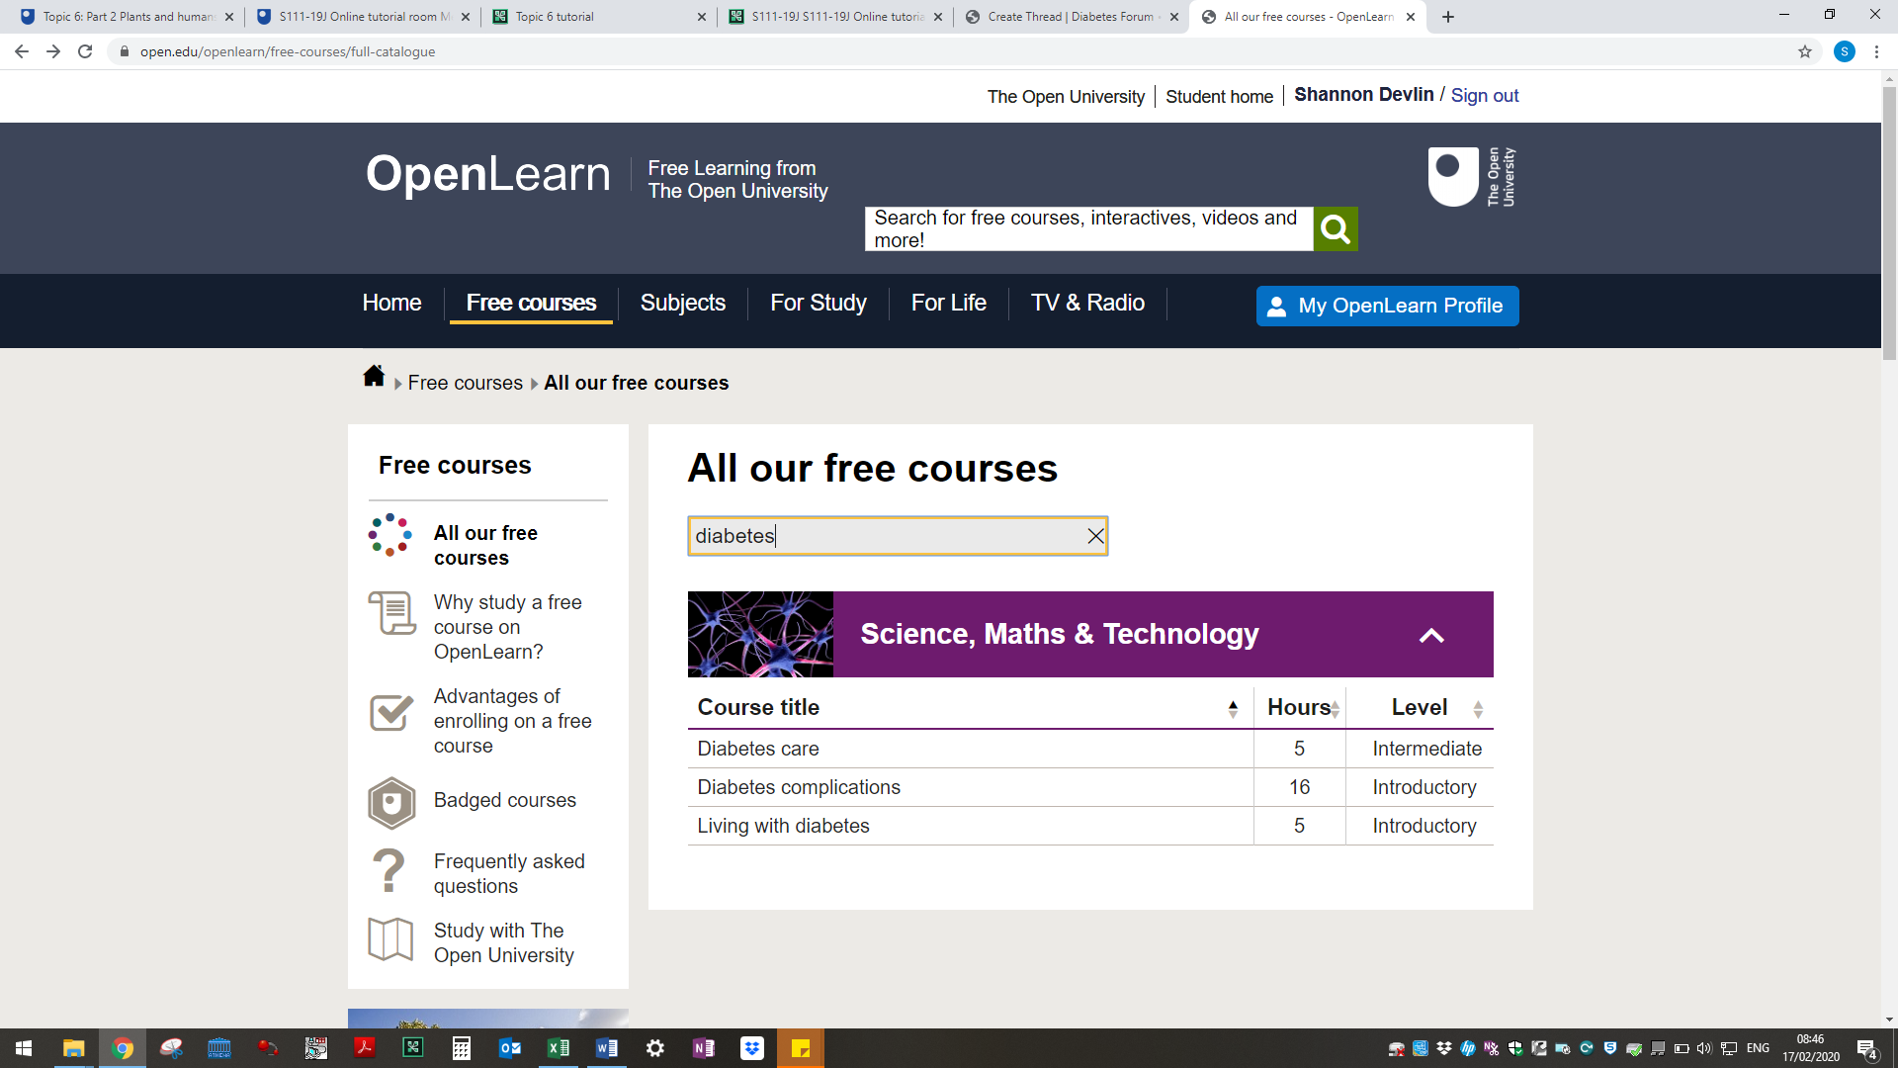Open Badged courses sidebar link
1898x1068 pixels.
[x=504, y=801]
